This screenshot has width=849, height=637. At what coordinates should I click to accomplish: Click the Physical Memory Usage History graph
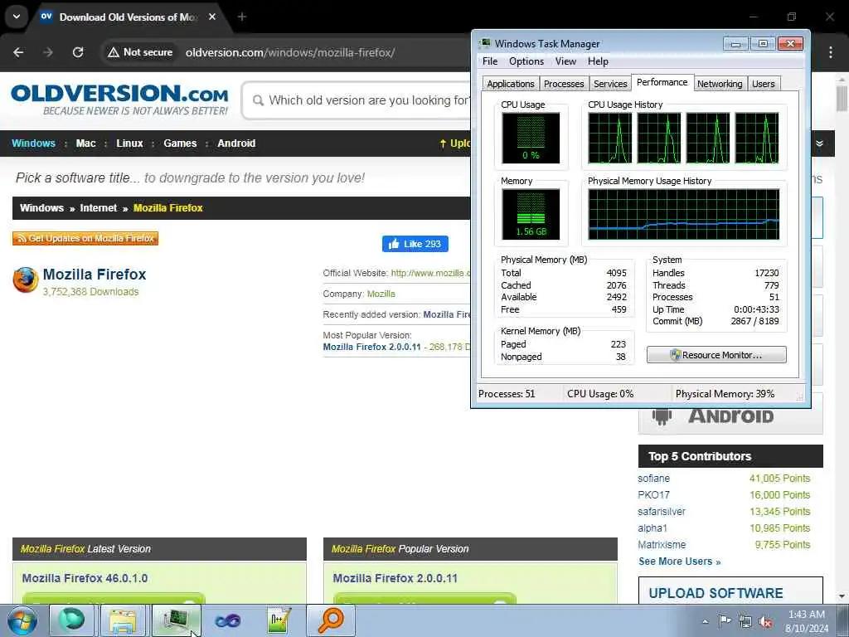point(684,215)
